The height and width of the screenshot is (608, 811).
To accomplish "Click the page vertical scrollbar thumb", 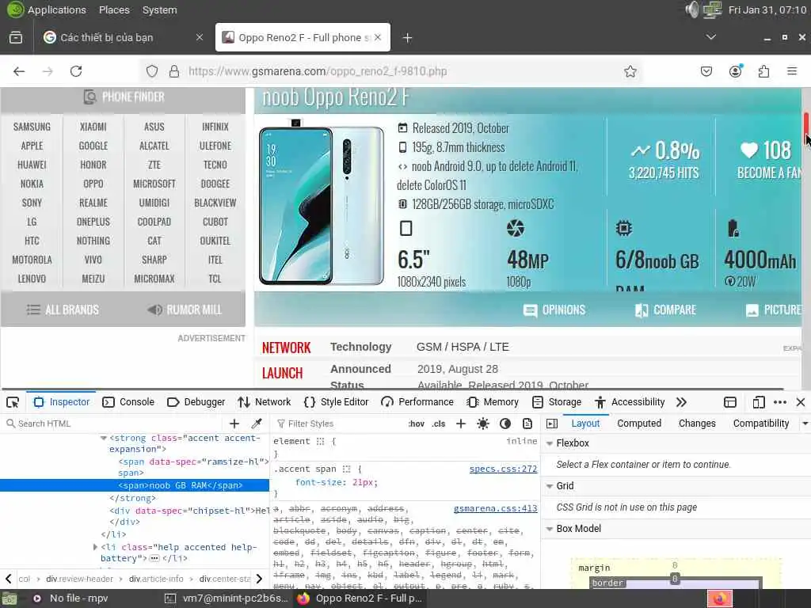I will [x=805, y=130].
